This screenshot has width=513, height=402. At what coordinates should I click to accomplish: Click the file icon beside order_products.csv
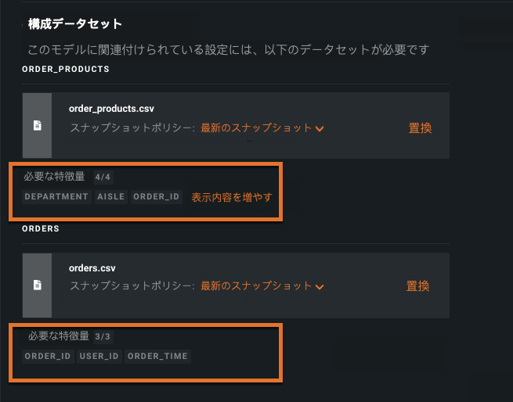coord(37,125)
